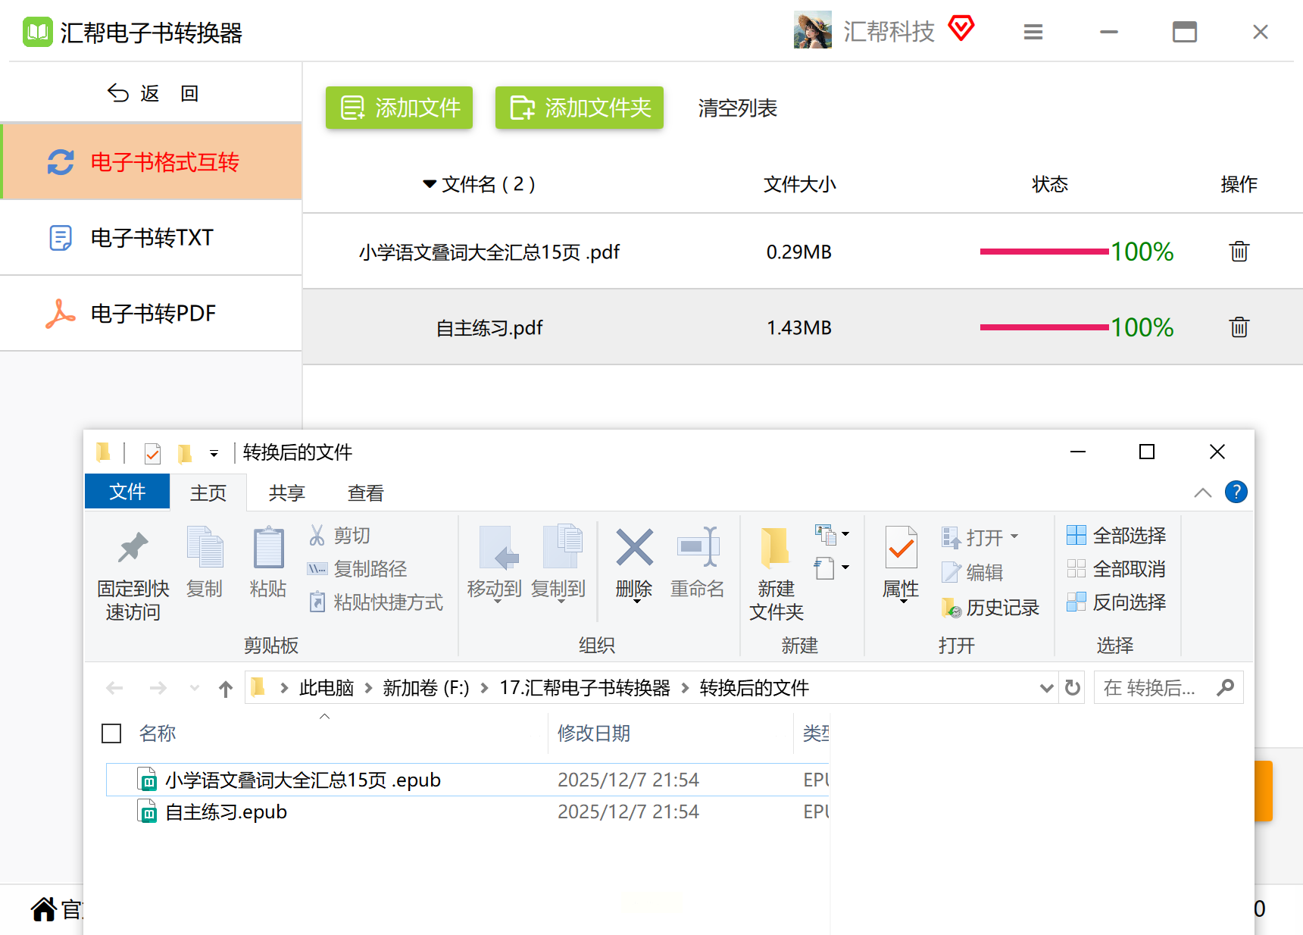The height and width of the screenshot is (935, 1303).
Task: Click the refresh icon beside address bar
Action: (x=1073, y=687)
